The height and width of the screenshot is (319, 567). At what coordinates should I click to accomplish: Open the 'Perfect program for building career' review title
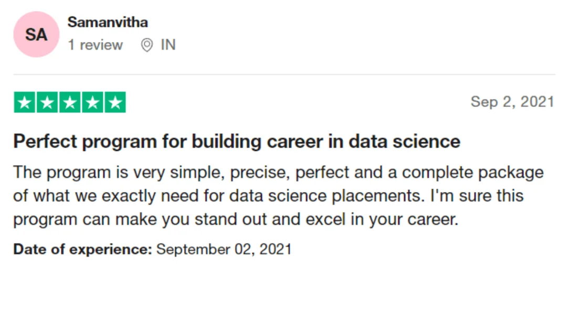click(x=237, y=141)
